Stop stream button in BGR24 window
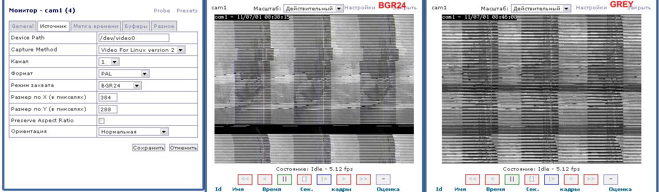The image size is (659, 192). click(x=304, y=180)
